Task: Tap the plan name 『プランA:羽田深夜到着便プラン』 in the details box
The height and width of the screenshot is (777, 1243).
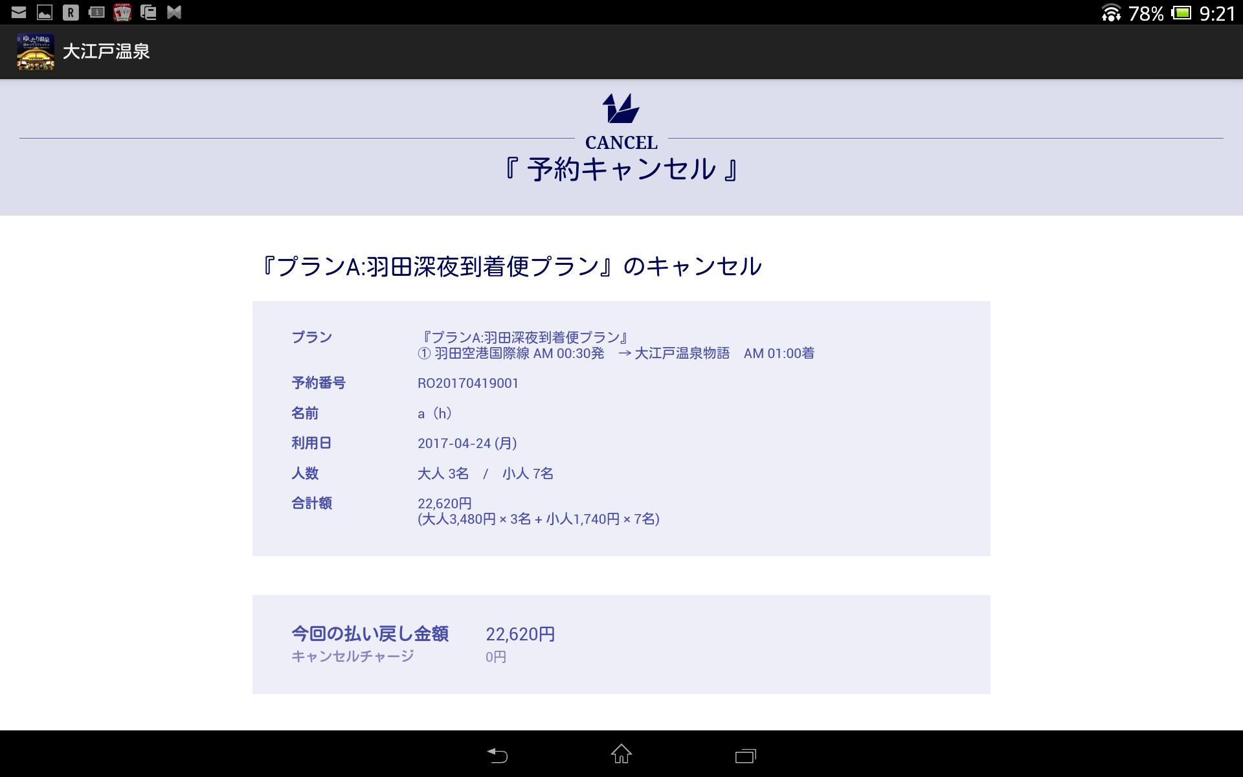Action: point(524,337)
